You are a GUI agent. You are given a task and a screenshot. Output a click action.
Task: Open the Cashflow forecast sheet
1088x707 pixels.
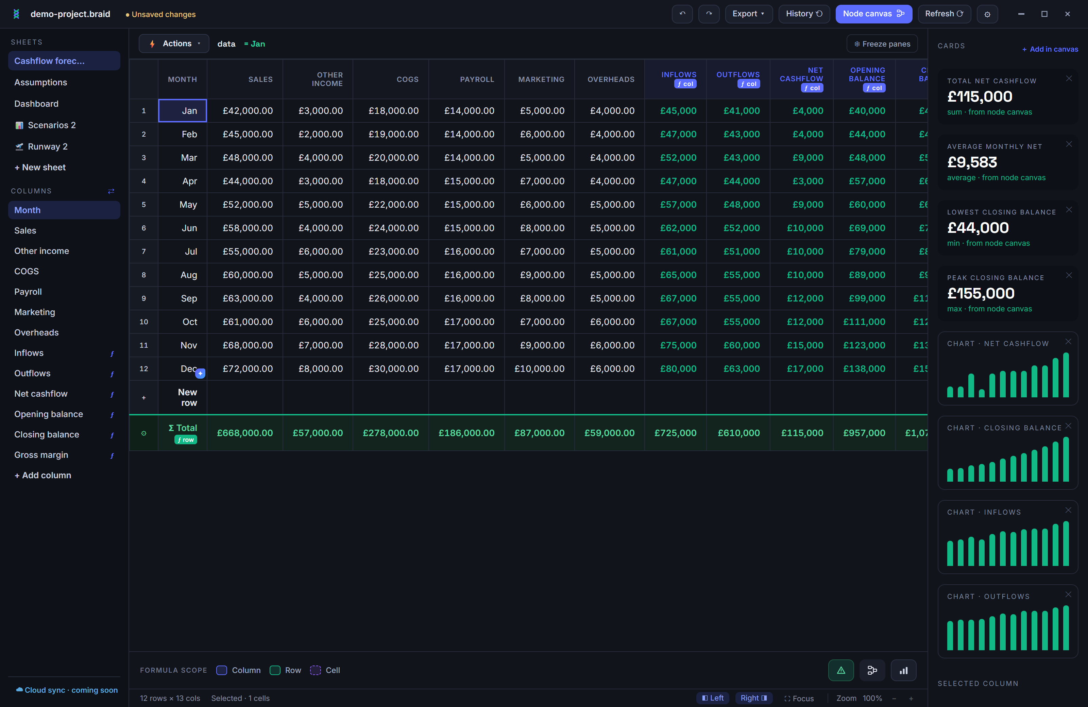pyautogui.click(x=64, y=61)
